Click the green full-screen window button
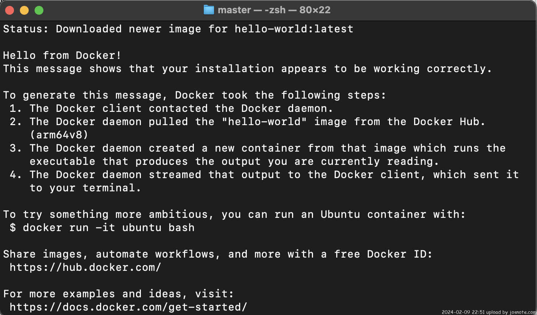The image size is (537, 315). coord(39,10)
